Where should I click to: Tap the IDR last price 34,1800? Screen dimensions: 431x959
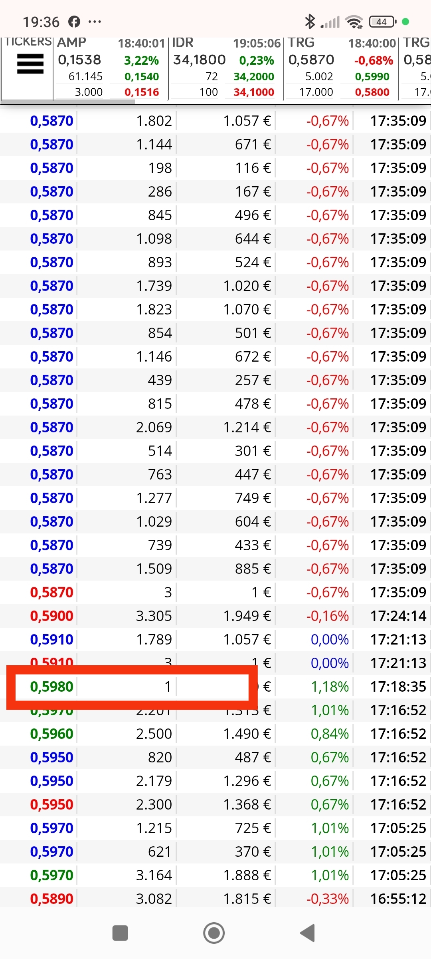(200, 60)
